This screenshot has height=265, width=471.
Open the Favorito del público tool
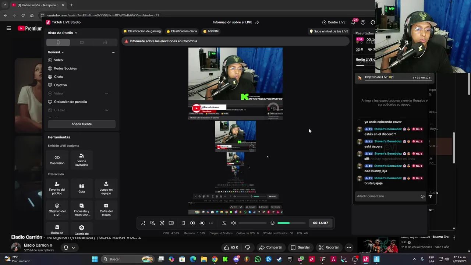click(57, 188)
